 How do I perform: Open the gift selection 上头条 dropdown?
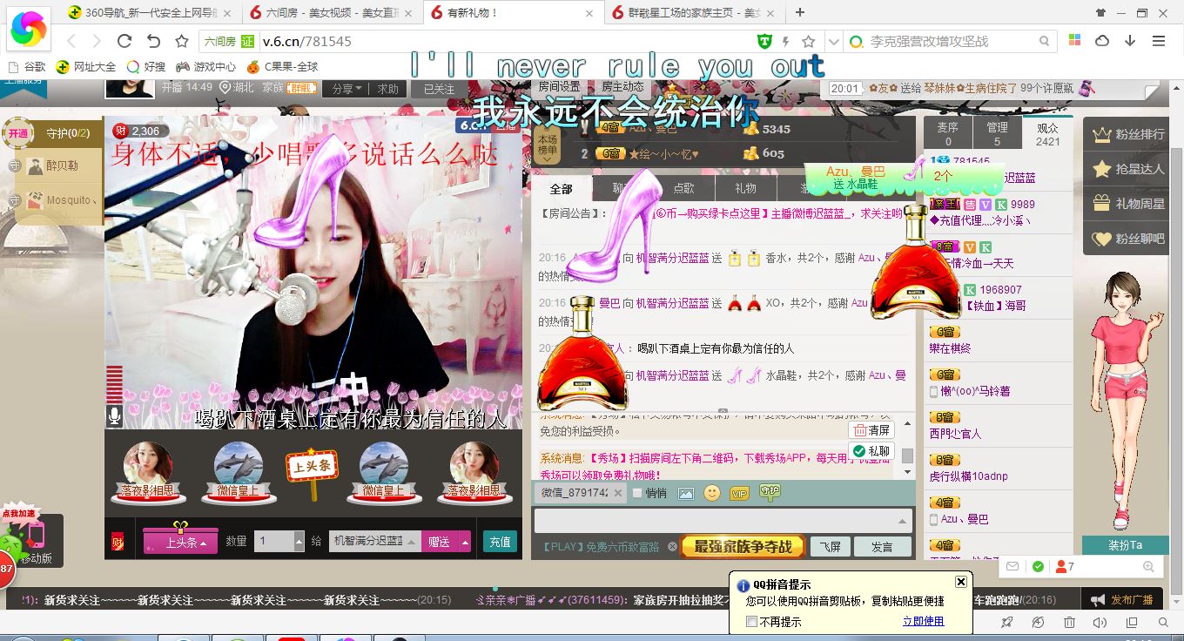click(181, 542)
